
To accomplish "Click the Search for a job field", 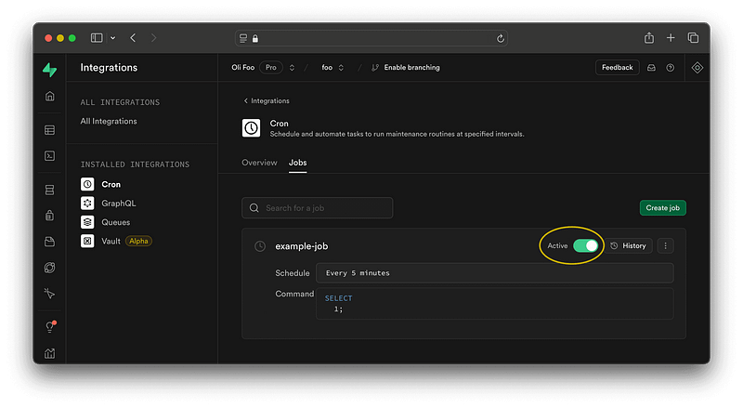I will pos(317,208).
